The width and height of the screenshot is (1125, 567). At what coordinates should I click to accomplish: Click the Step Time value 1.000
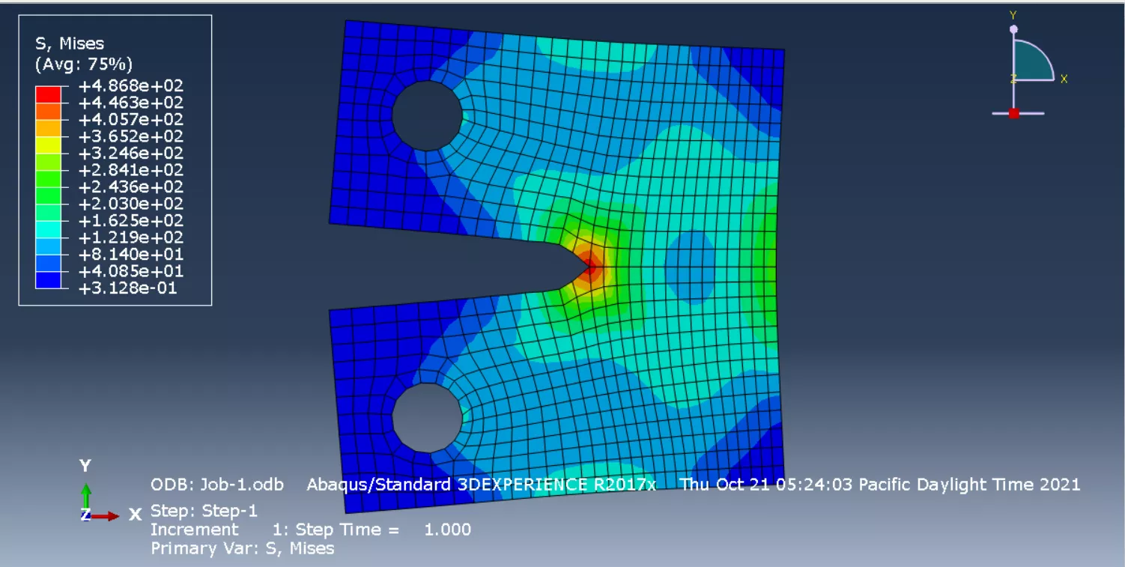click(447, 530)
